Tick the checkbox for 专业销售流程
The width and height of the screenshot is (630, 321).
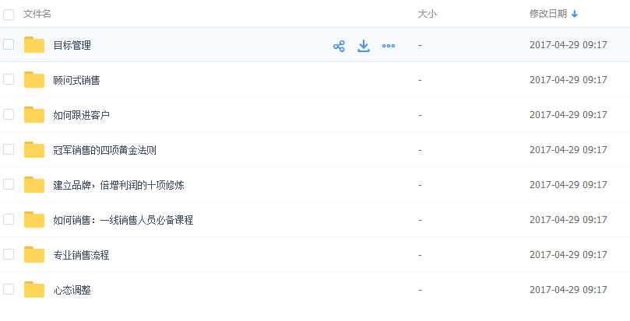pos(9,254)
